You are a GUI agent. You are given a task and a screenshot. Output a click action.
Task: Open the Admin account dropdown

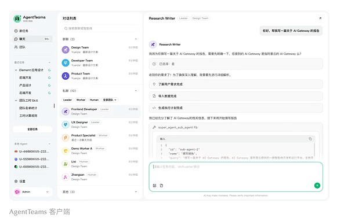click(x=32, y=192)
